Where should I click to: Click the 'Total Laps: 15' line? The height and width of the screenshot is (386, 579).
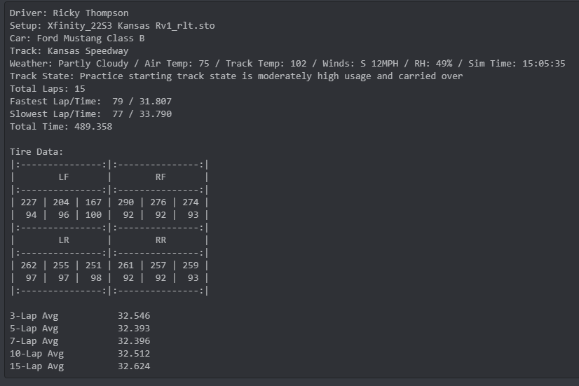47,88
